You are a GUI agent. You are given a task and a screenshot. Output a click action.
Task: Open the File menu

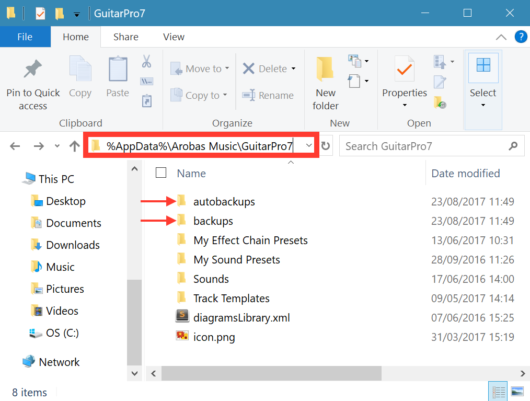tap(25, 37)
